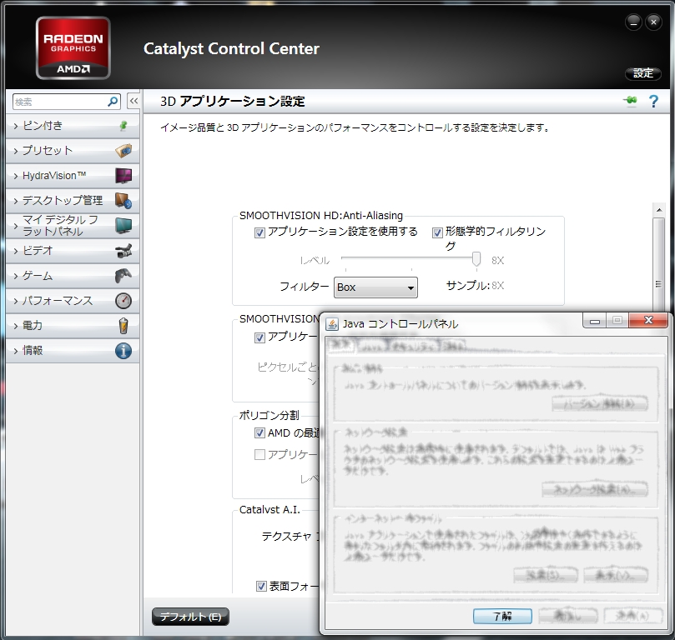This screenshot has height=640, width=675.
Task: Click the デフォルト(E) button
Action: [x=190, y=617]
